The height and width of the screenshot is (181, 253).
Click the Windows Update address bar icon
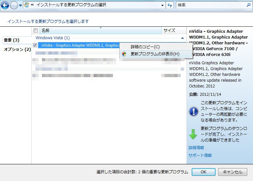[26, 5]
